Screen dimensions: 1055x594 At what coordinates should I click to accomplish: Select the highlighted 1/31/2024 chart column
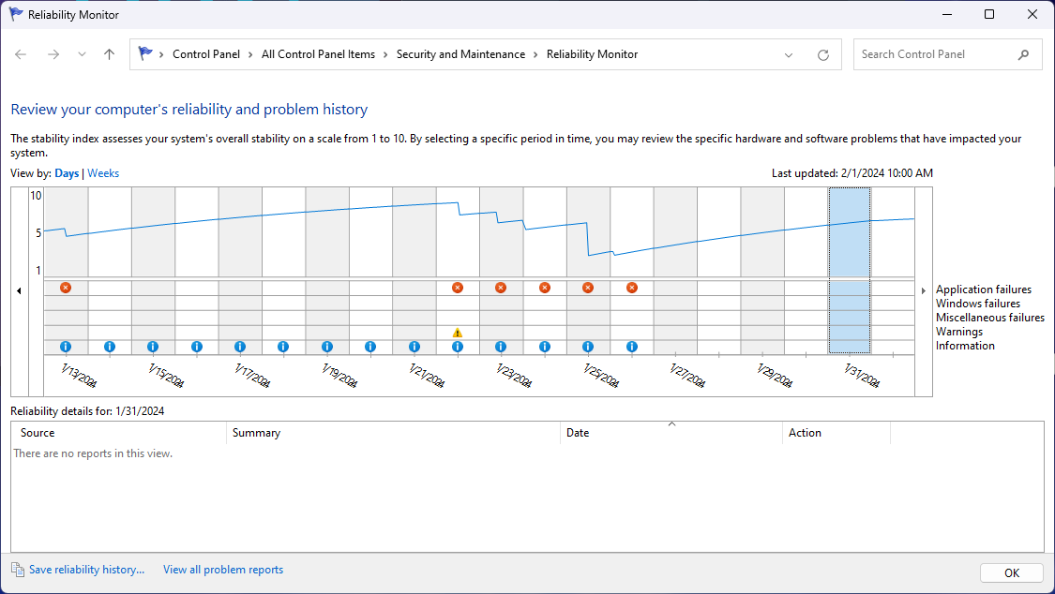[x=849, y=270]
